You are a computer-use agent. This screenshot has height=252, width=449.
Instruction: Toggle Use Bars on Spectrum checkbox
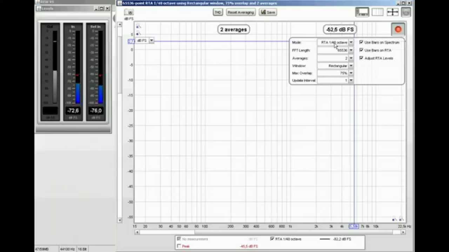(361, 42)
